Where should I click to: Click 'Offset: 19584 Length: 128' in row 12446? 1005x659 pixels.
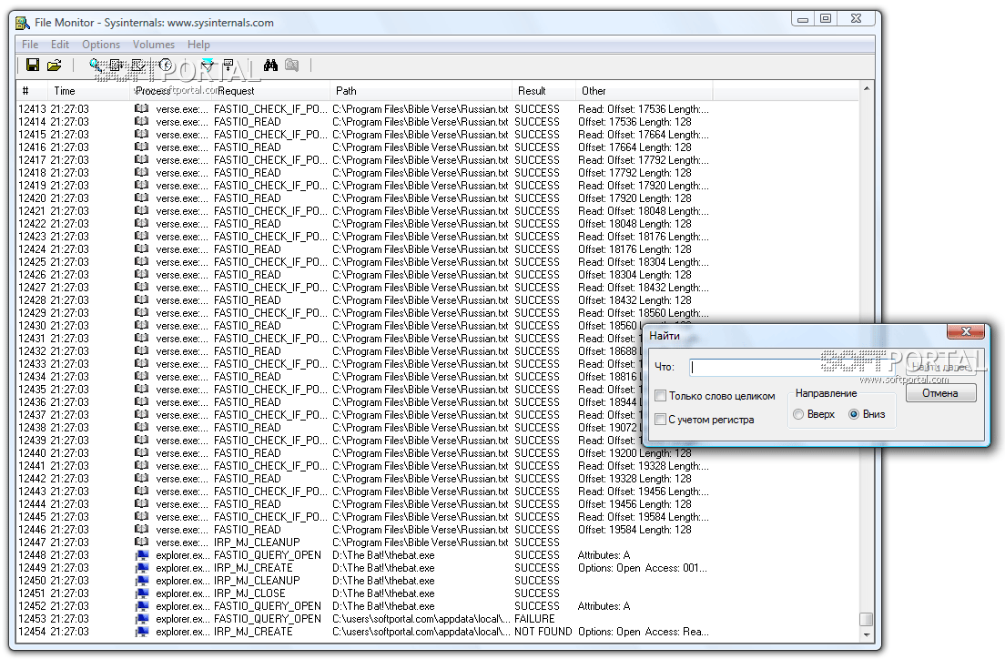634,530
